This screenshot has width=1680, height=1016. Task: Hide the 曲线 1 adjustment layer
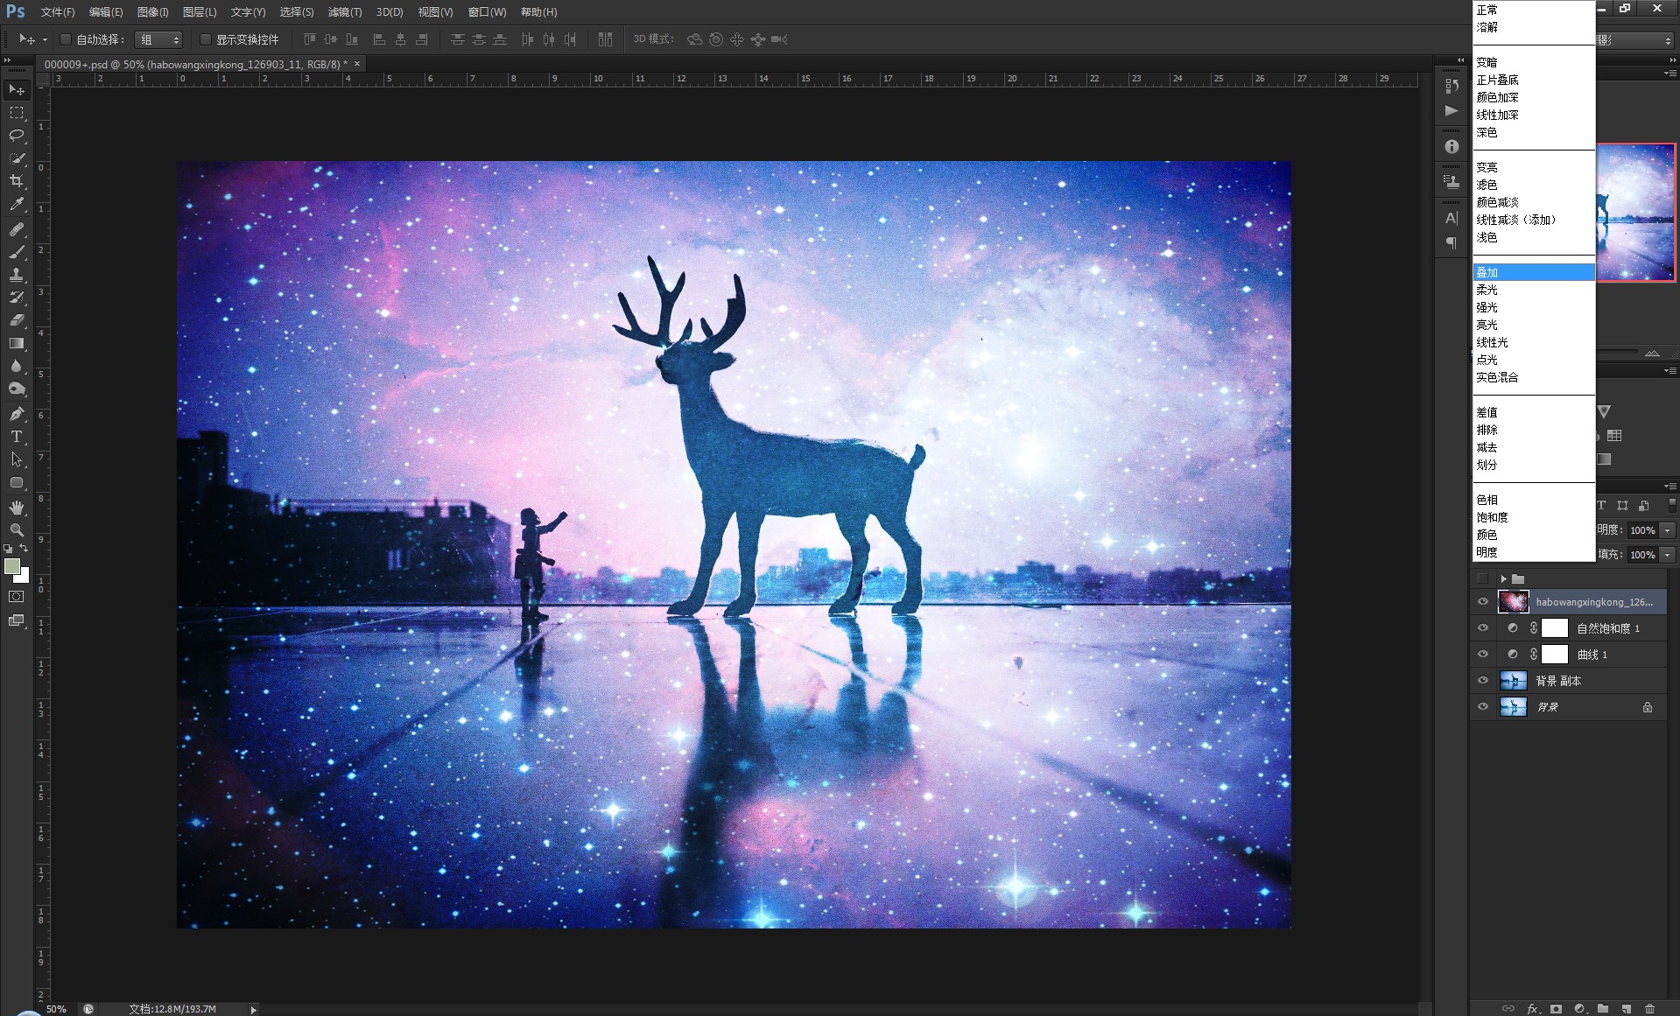[x=1482, y=655]
